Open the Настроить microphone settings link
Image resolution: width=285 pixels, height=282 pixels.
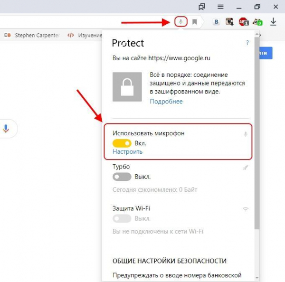point(128,152)
